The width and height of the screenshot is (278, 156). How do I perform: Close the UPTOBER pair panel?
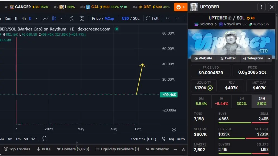coord(272,7)
